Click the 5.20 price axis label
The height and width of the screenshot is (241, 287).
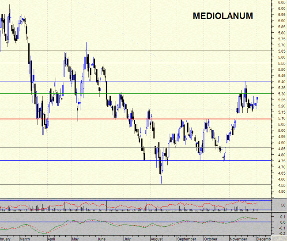[x=282, y=106]
